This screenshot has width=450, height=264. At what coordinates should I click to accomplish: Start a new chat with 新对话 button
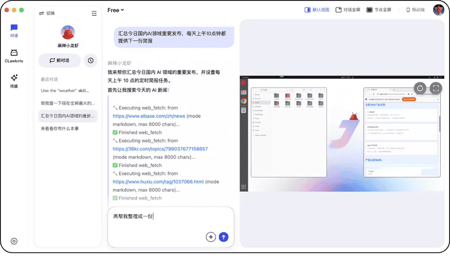pyautogui.click(x=59, y=60)
